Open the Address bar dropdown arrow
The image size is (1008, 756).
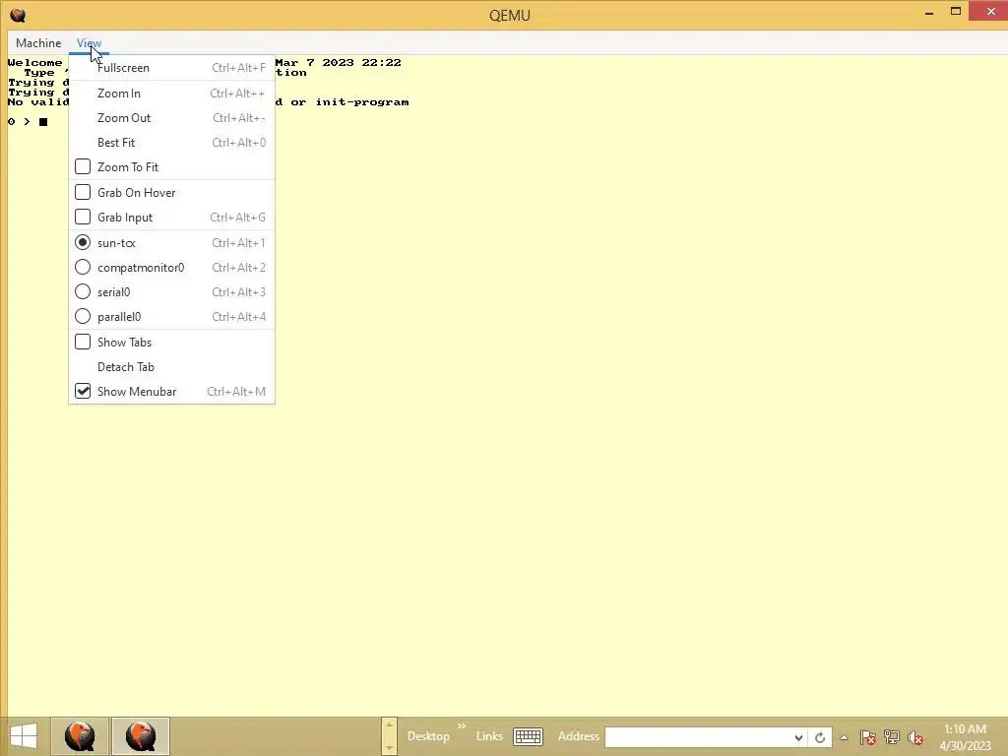(x=798, y=737)
